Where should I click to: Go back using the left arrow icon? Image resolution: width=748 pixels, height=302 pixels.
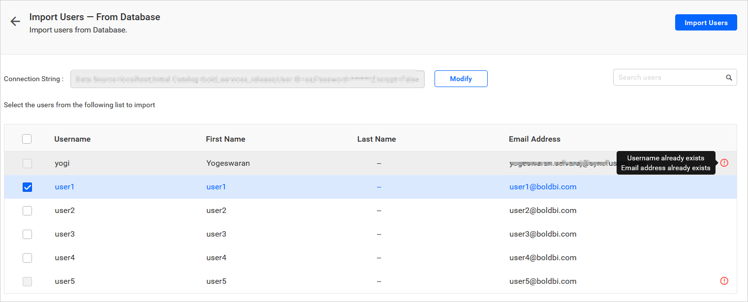15,21
